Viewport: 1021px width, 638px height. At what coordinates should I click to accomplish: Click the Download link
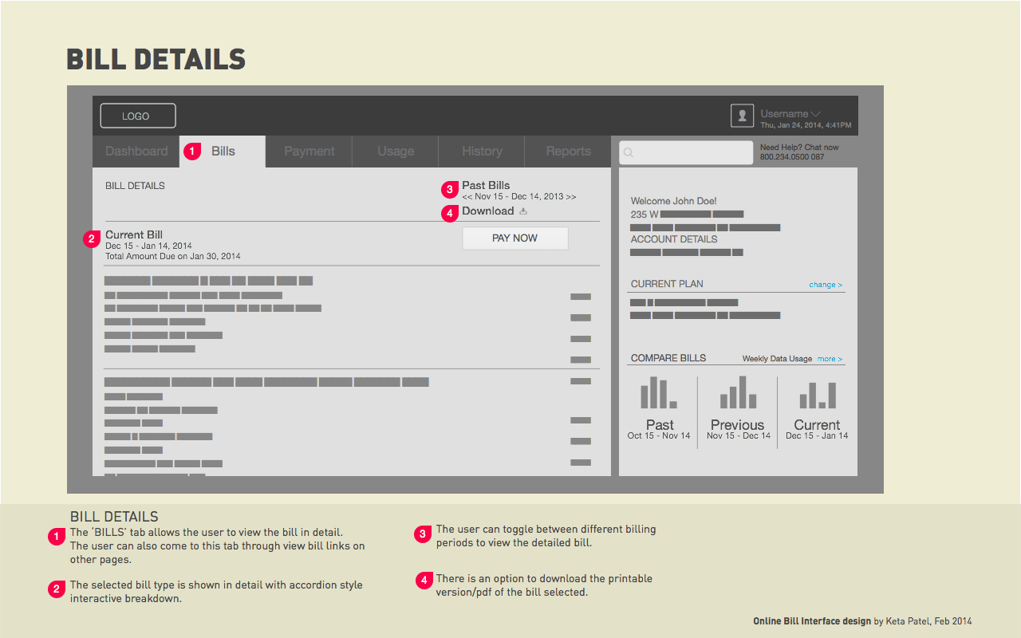tap(487, 211)
